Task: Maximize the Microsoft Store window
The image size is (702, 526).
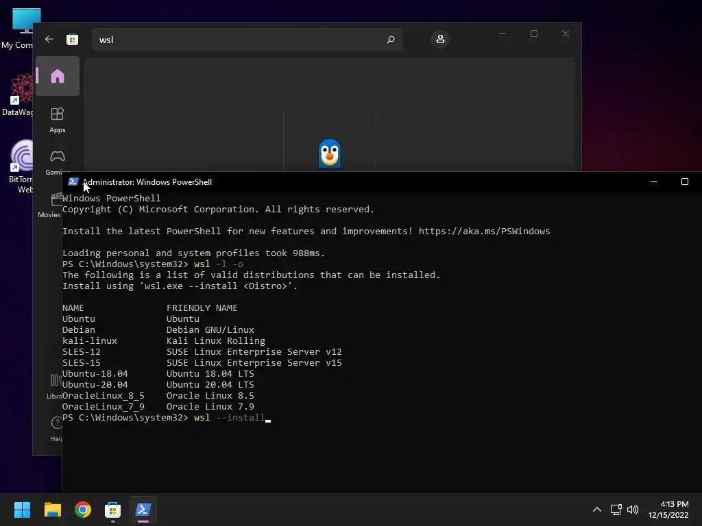Action: pos(533,34)
